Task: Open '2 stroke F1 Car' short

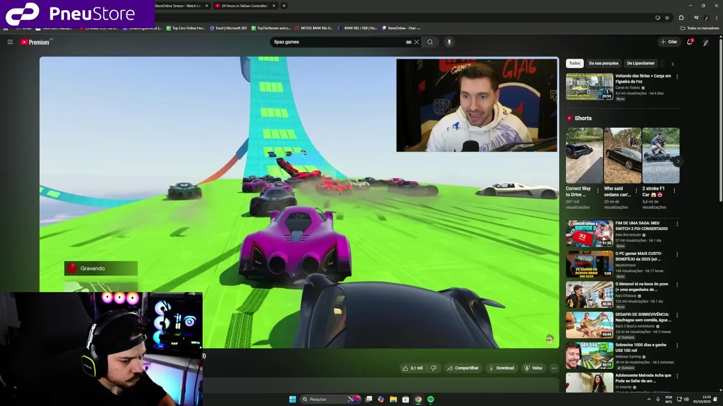Action: (x=660, y=155)
